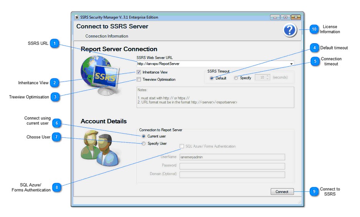The width and height of the screenshot is (360, 217).
Task: Click the 'Connect to SSRS Server' title
Action: point(112,26)
